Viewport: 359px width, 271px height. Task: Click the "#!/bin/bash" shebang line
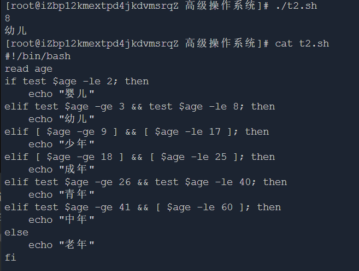click(x=38, y=56)
